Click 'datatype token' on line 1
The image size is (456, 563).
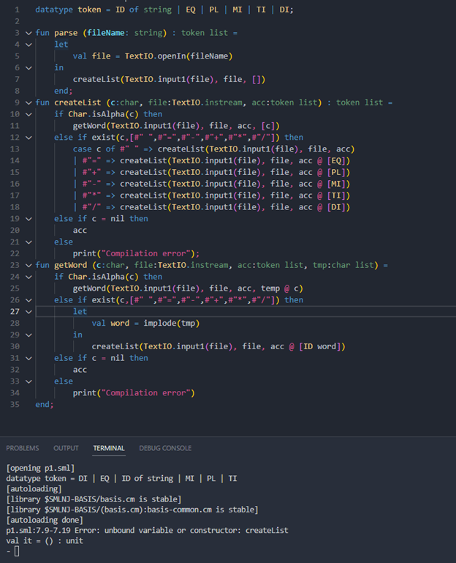(68, 10)
